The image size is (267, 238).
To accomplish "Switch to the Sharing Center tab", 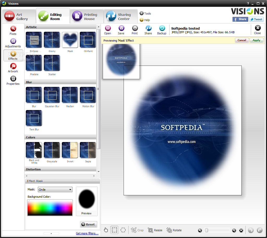I will pyautogui.click(x=121, y=16).
